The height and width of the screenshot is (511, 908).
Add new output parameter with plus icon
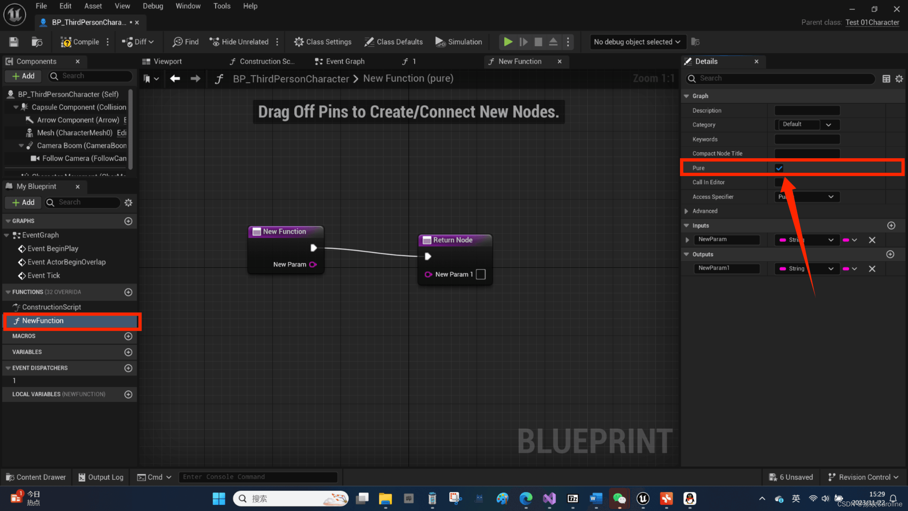[x=890, y=254]
